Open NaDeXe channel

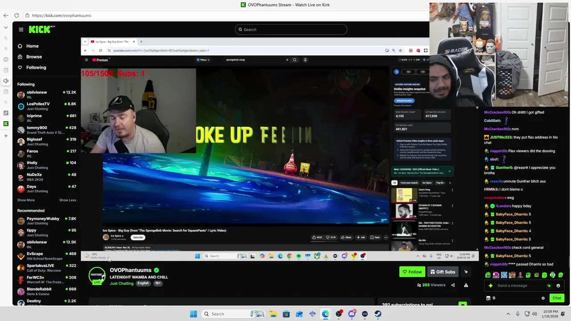47,177
